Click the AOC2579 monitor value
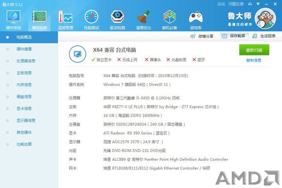This screenshot has width=282, height=188. [133, 142]
